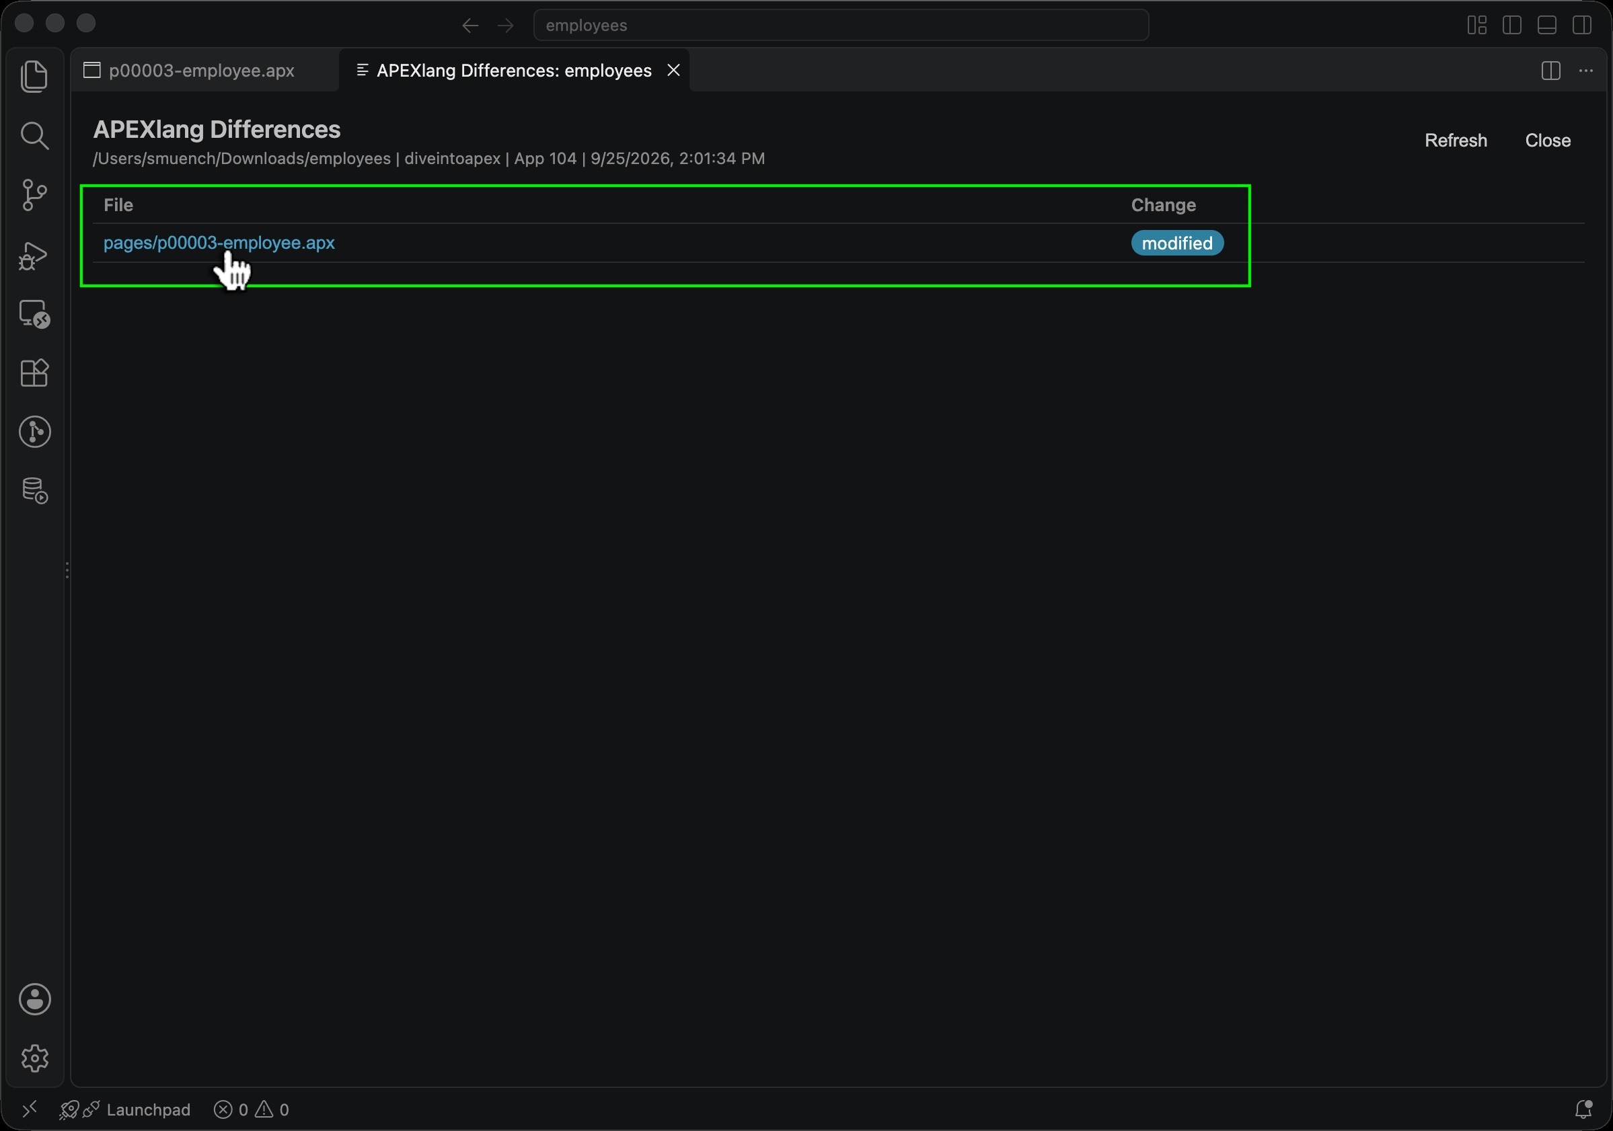Open the Manage settings gear
This screenshot has height=1131, width=1613.
click(x=34, y=1058)
